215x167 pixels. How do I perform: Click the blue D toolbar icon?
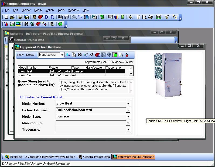[x=46, y=17]
